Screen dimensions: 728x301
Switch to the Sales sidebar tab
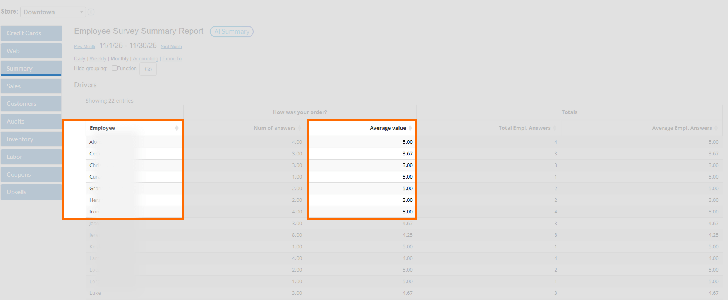click(x=31, y=86)
